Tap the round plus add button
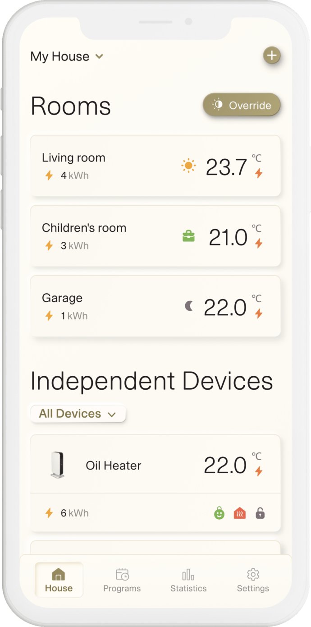The width and height of the screenshot is (311, 627). [272, 56]
